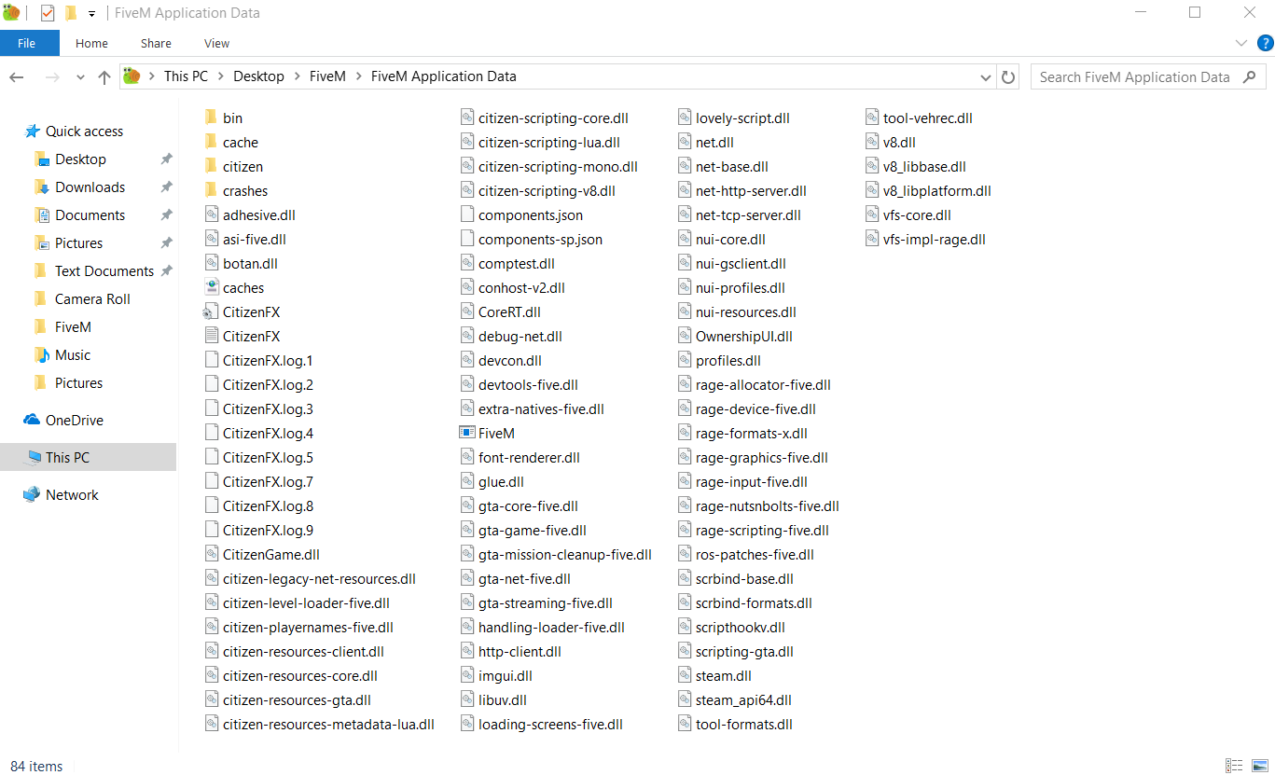Select tool-vehrec.dll file
The image size is (1275, 775).
pos(919,118)
